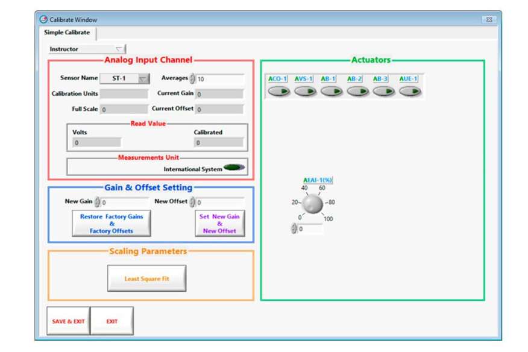Toggle the AUE-1 actuator switch
Image resolution: width=528 pixels, height=352 pixels.
410,92
